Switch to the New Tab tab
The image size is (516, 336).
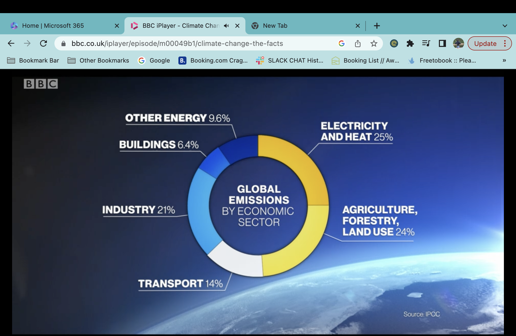(275, 26)
